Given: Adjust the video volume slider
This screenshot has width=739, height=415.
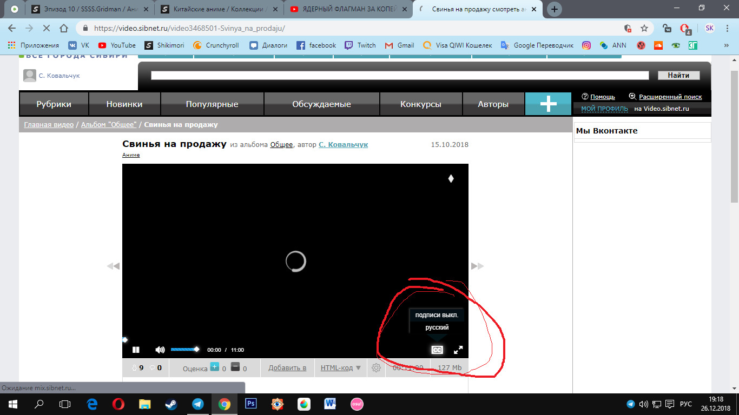Looking at the screenshot, I should point(184,350).
